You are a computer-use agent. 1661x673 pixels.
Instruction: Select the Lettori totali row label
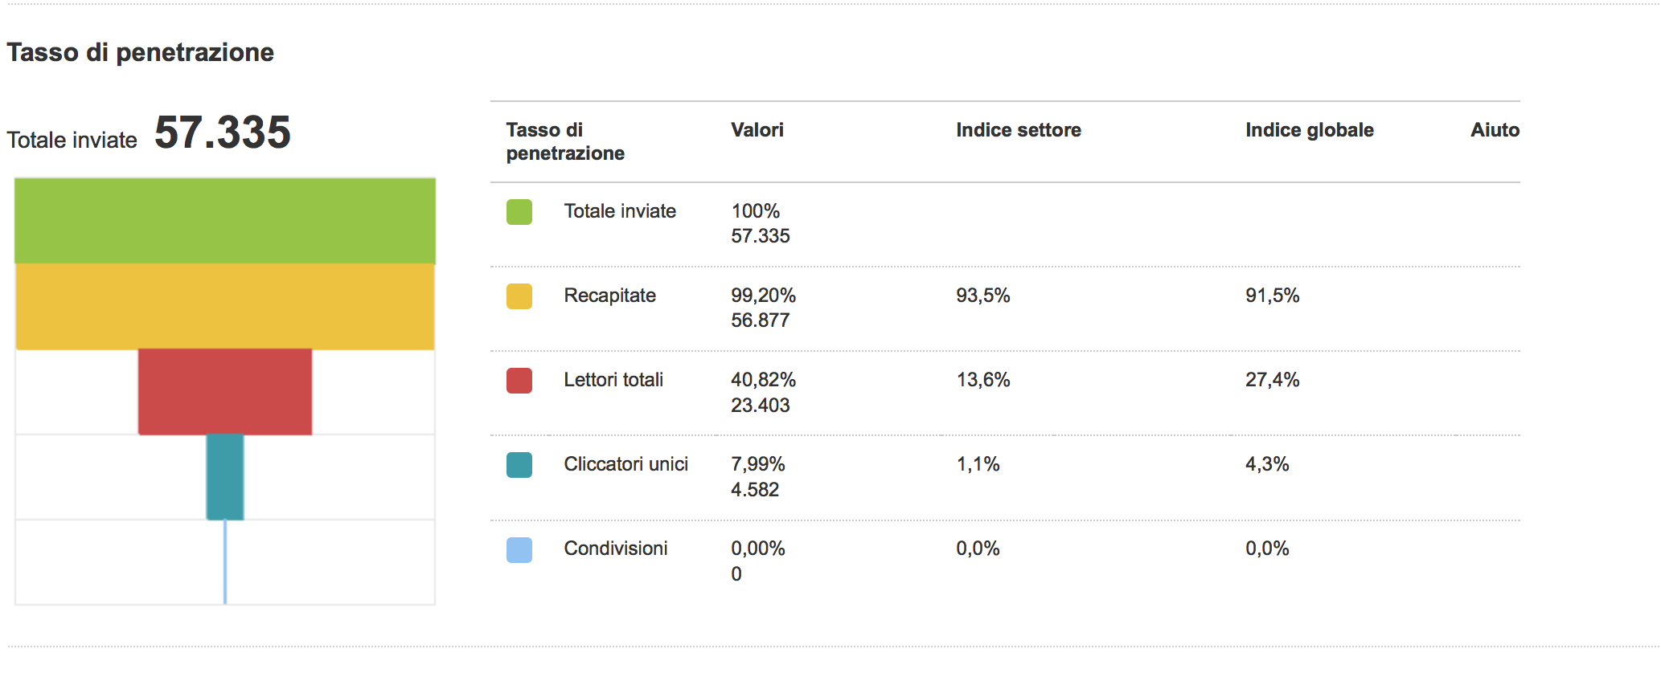coord(613,380)
